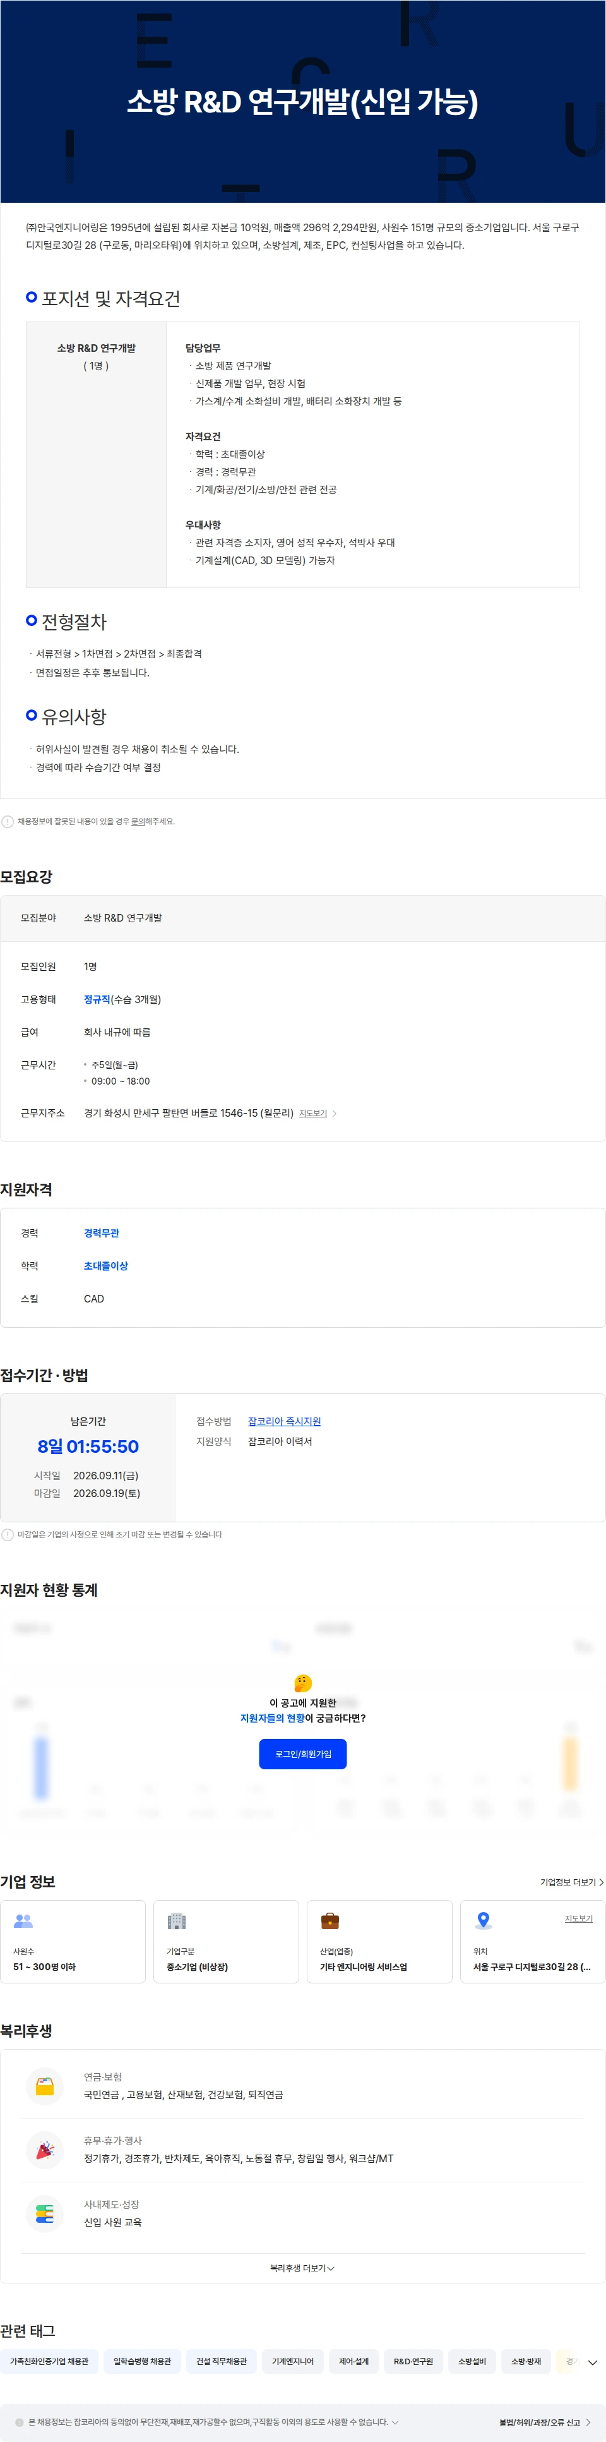
Task: Click the 정규직 employment type link
Action: [97, 999]
